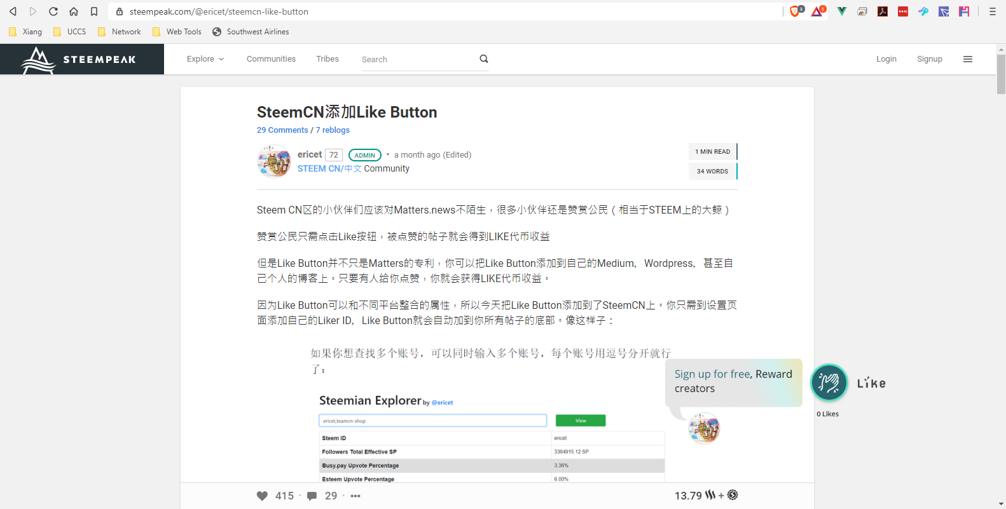Open author ericet's profile name
The height and width of the screenshot is (509, 1006).
pyautogui.click(x=310, y=154)
